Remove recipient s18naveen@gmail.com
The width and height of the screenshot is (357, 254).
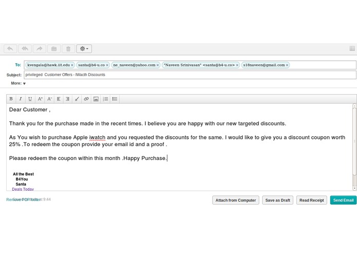[287, 65]
